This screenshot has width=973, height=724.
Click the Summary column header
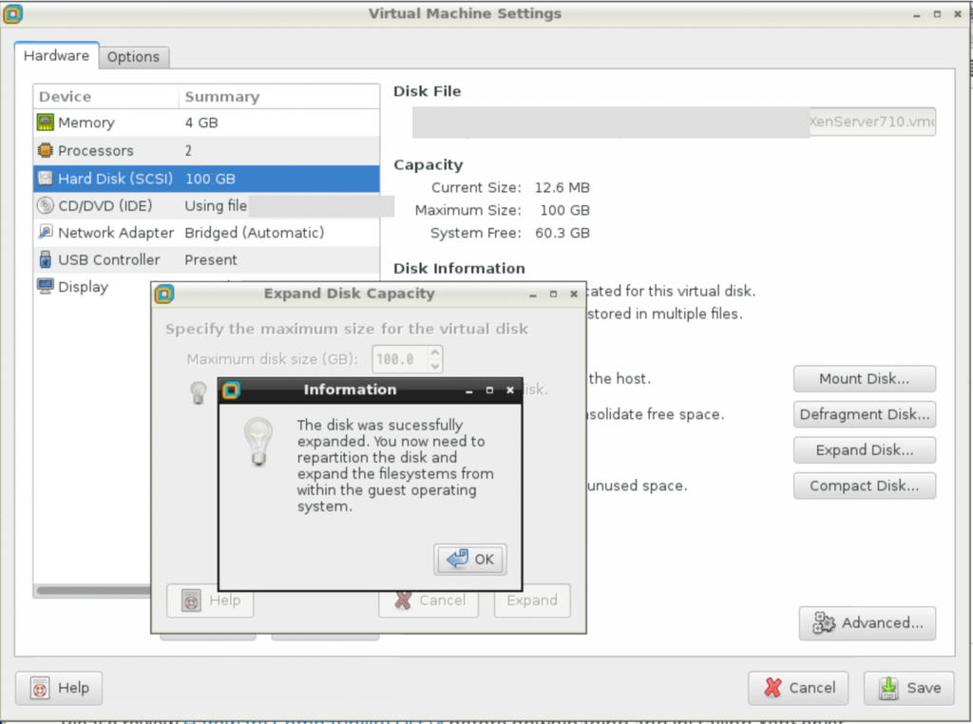[x=279, y=97]
